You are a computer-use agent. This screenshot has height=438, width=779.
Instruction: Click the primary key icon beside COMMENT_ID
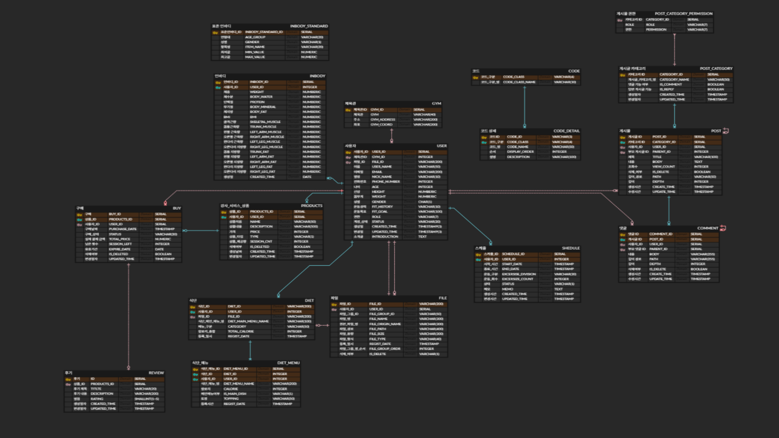click(x=622, y=234)
